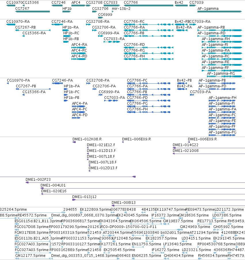Open transcript CG6999-RA
Screen dimensions: 245x260
point(109,33)
